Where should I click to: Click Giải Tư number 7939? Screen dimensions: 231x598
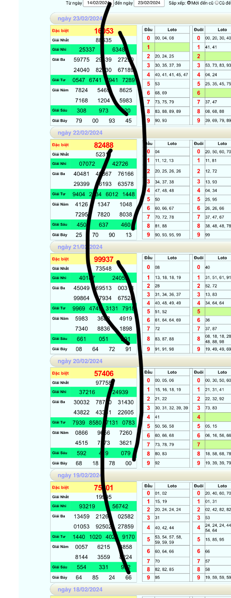click(x=79, y=422)
